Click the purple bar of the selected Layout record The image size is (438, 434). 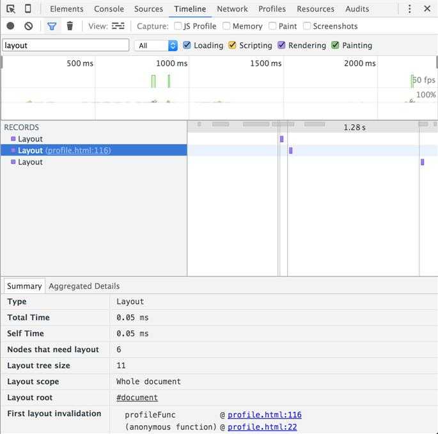click(291, 150)
